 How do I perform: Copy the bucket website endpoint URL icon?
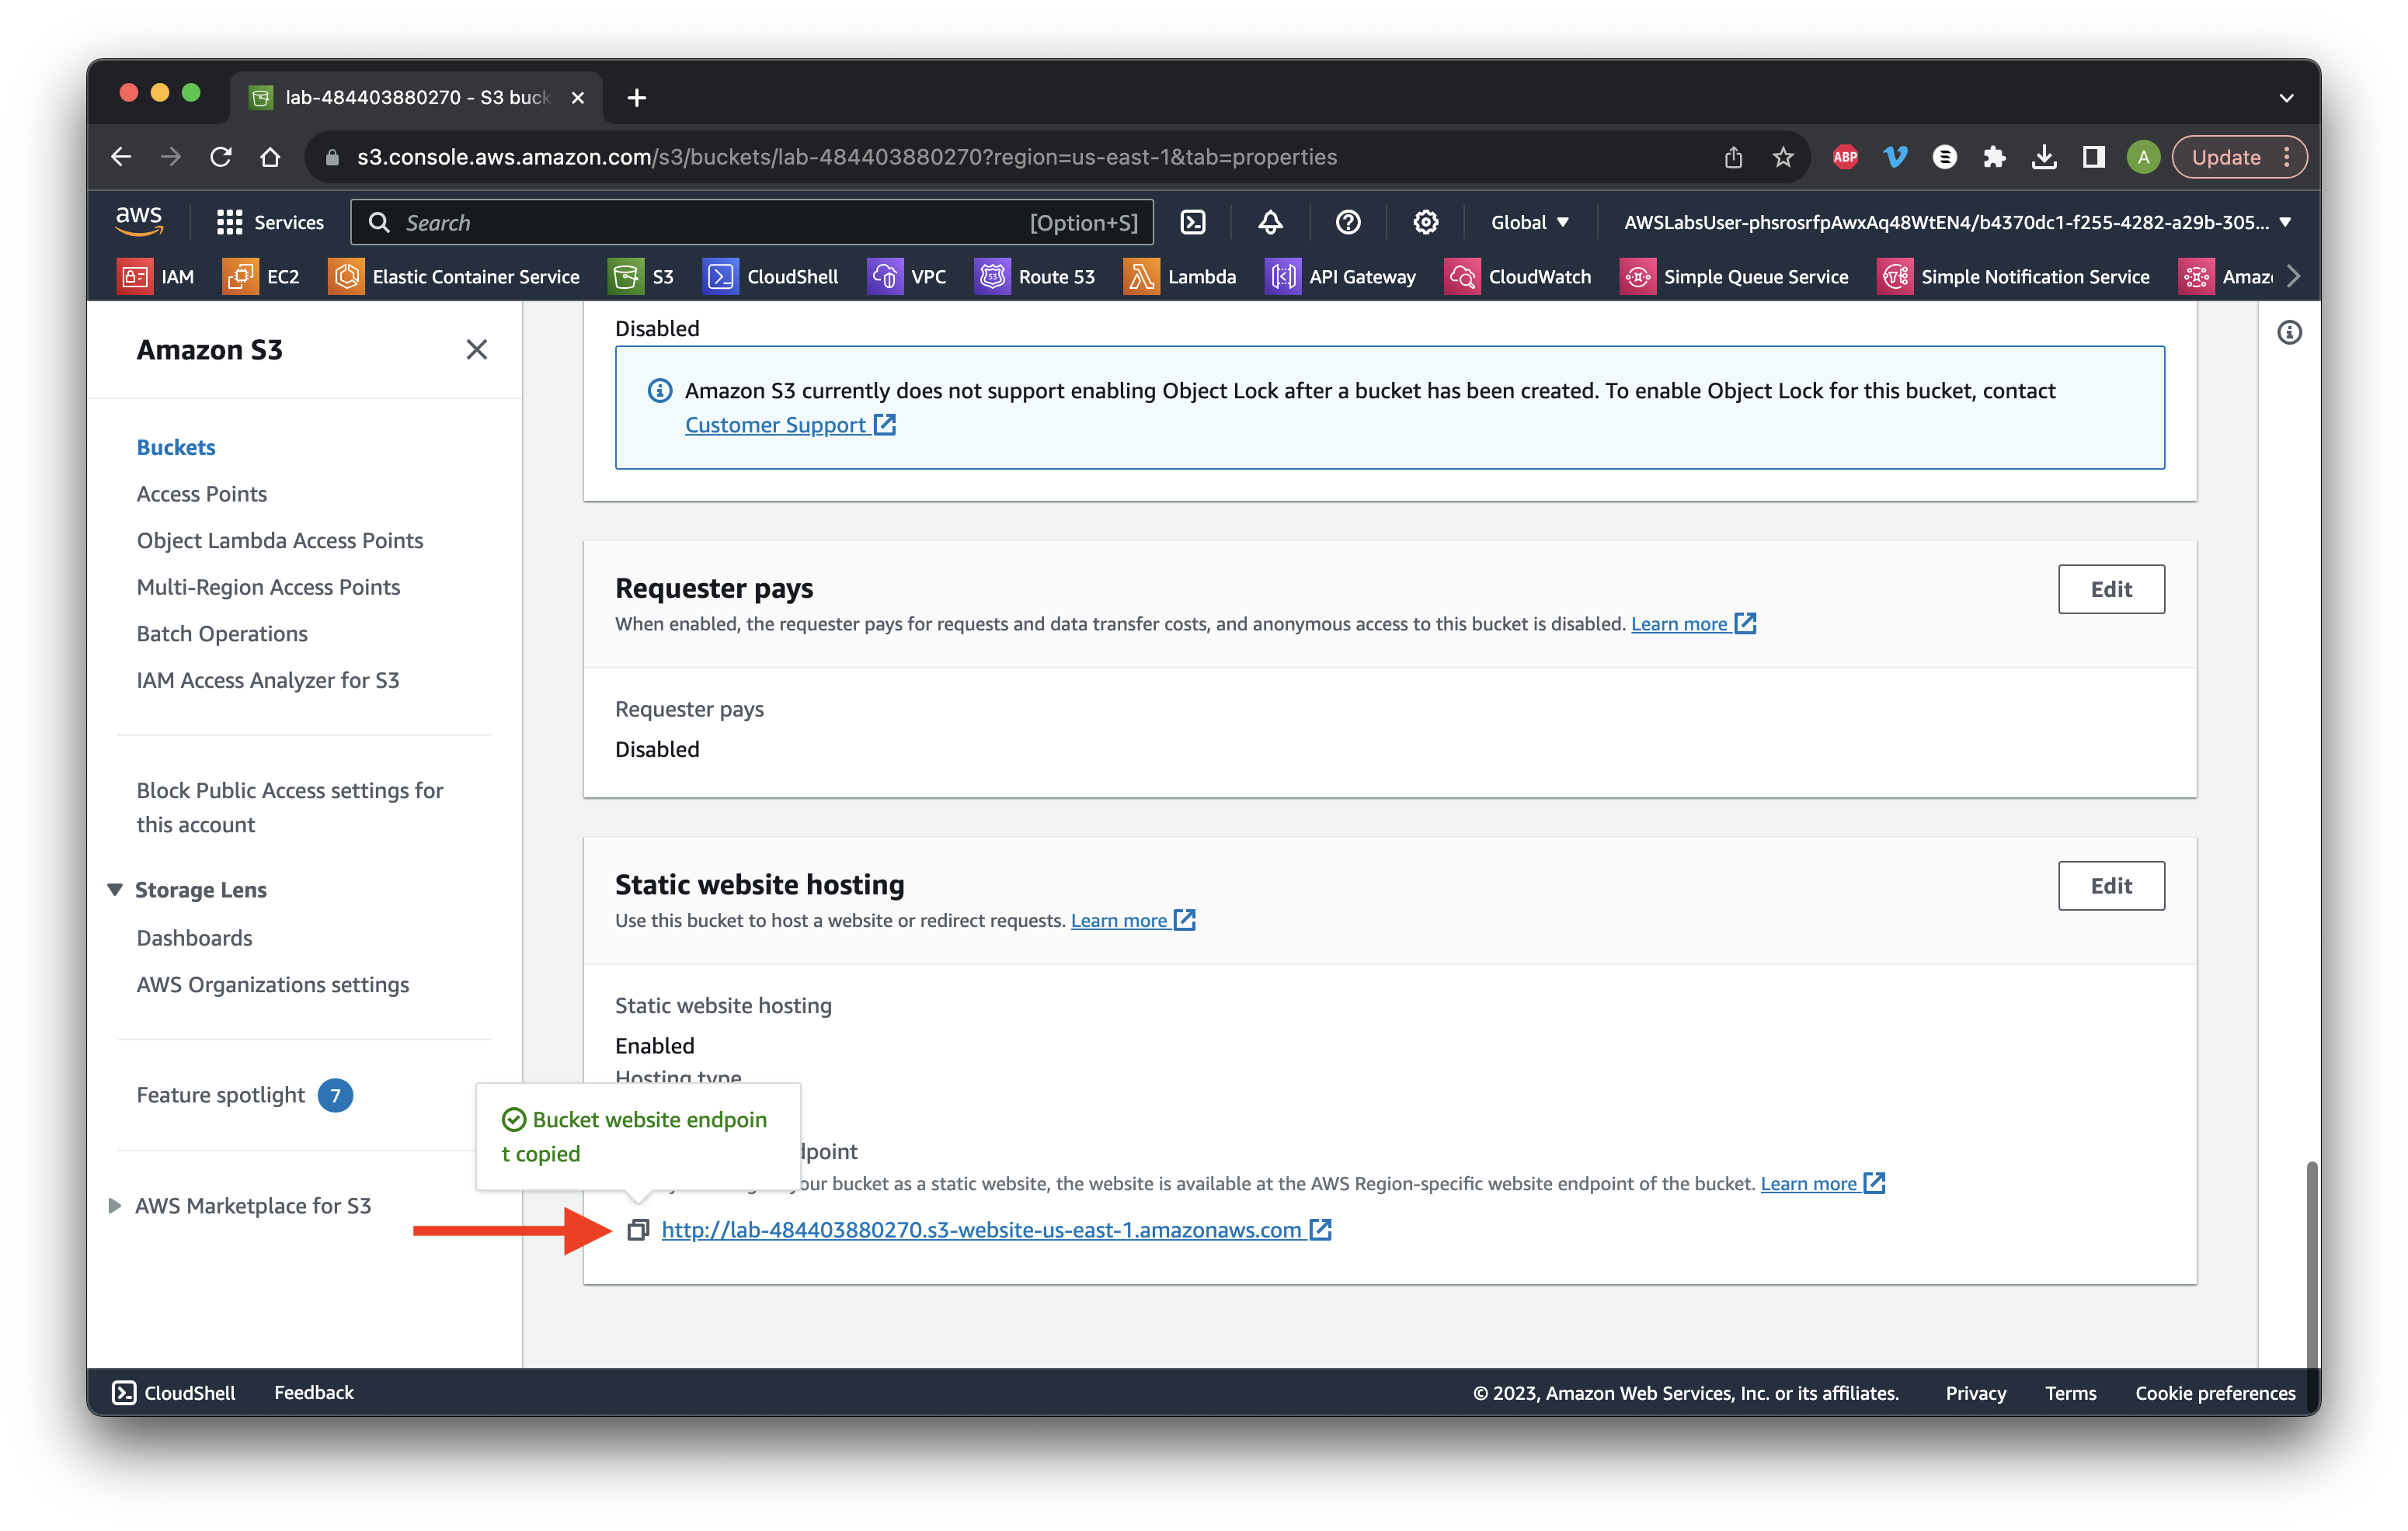coord(638,1231)
